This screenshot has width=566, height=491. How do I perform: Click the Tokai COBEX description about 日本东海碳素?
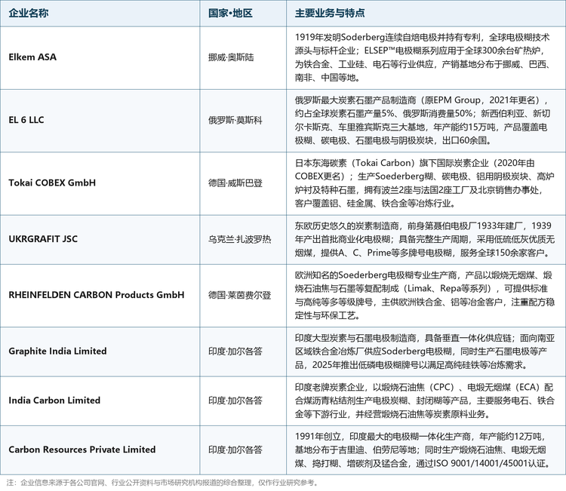424,183
